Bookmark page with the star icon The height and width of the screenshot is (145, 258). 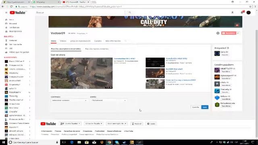coord(250,6)
